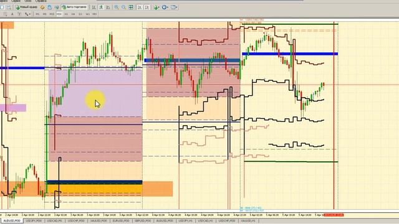Image resolution: width=399 pixels, height=224 pixels.
Task: Expand the periods clock dropdown arrow
Action: 168,7
